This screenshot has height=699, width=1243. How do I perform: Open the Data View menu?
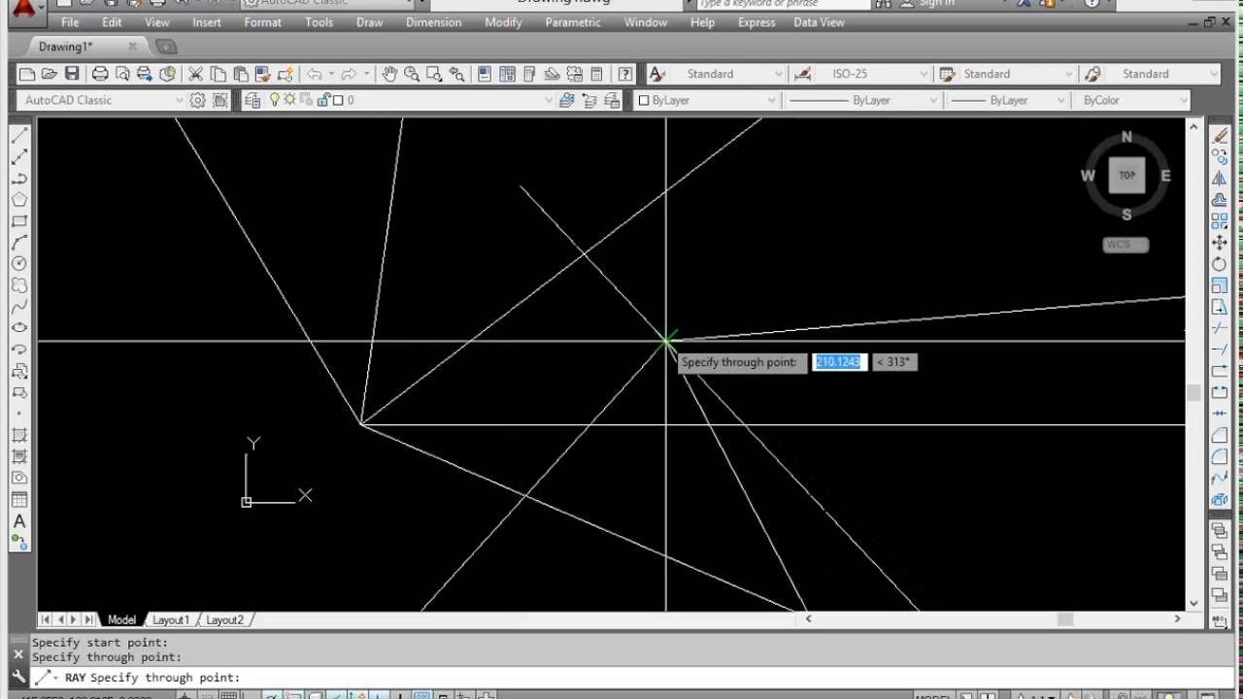click(x=819, y=22)
